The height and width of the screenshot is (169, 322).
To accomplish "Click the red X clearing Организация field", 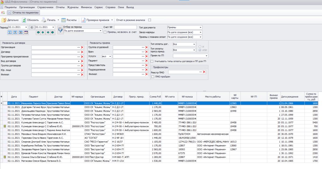I will [82, 47].
